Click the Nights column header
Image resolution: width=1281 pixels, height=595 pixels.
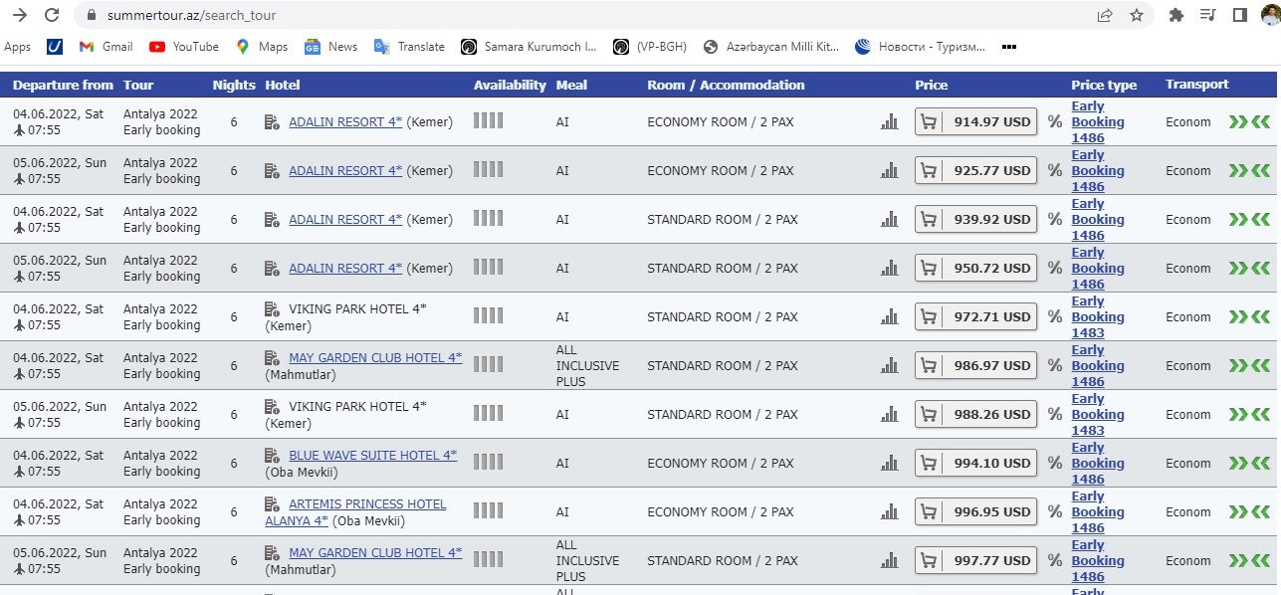(x=234, y=85)
